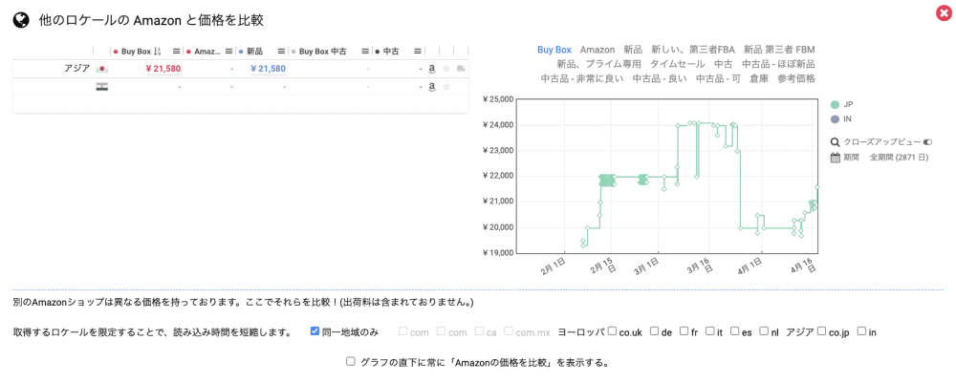Viewport: 956px width, 383px height.
Task: Open the 中古 column menu
Action: [415, 52]
